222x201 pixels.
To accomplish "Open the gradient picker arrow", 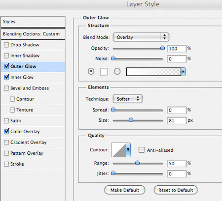I will tap(183, 72).
